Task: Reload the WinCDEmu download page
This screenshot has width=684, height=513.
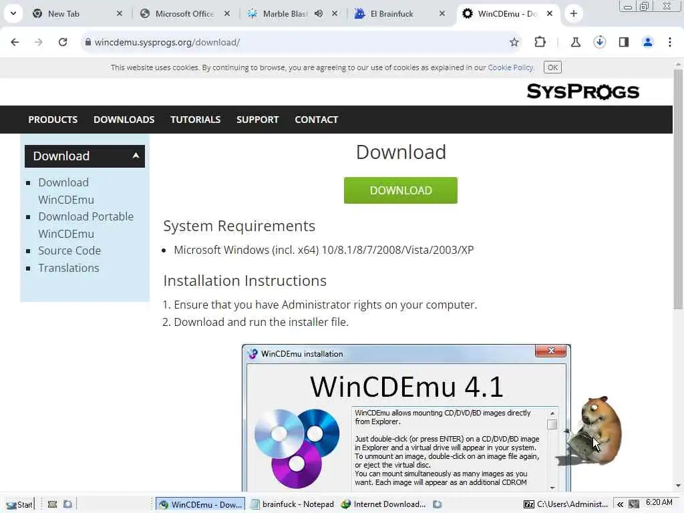Action: point(63,42)
